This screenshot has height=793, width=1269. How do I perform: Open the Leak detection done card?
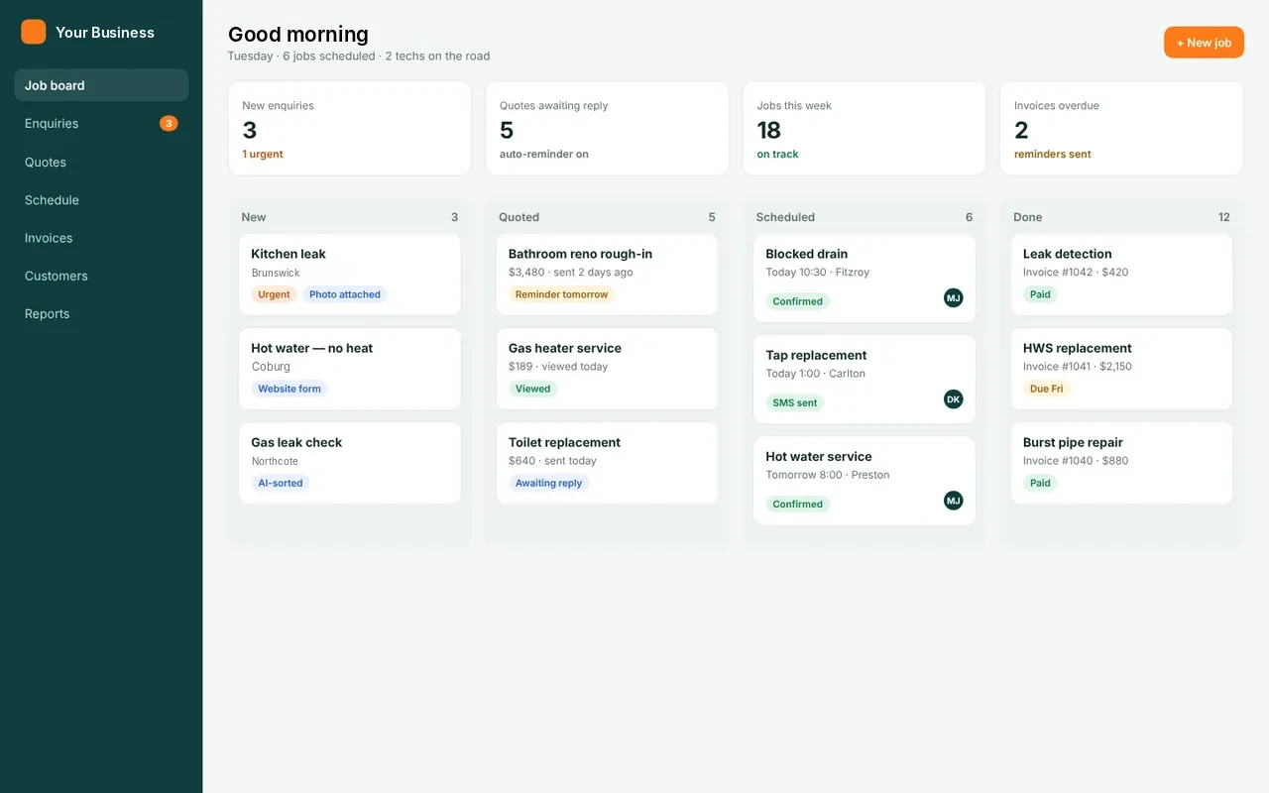point(1121,275)
